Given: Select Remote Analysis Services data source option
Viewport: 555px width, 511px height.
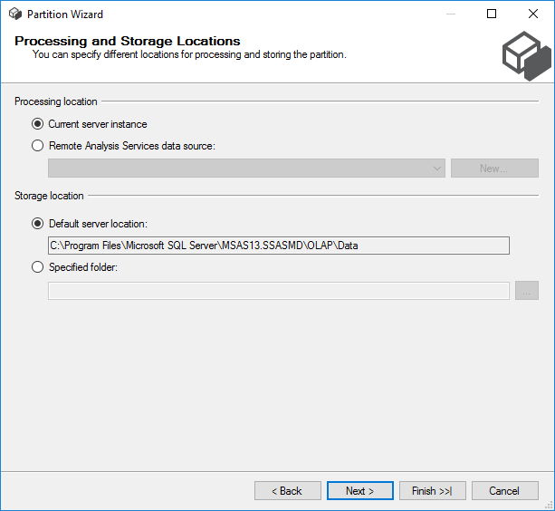Looking at the screenshot, I should click(x=38, y=146).
